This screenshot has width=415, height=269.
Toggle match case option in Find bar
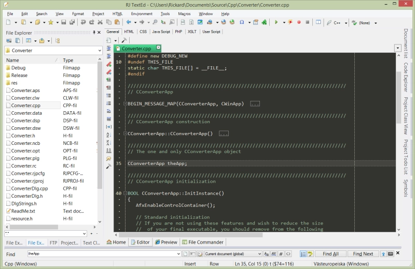click(266, 254)
